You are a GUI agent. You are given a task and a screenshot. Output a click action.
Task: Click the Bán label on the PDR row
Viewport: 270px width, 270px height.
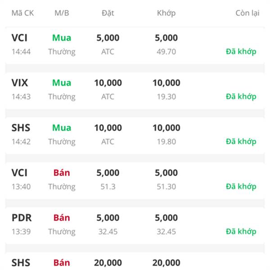point(62,217)
